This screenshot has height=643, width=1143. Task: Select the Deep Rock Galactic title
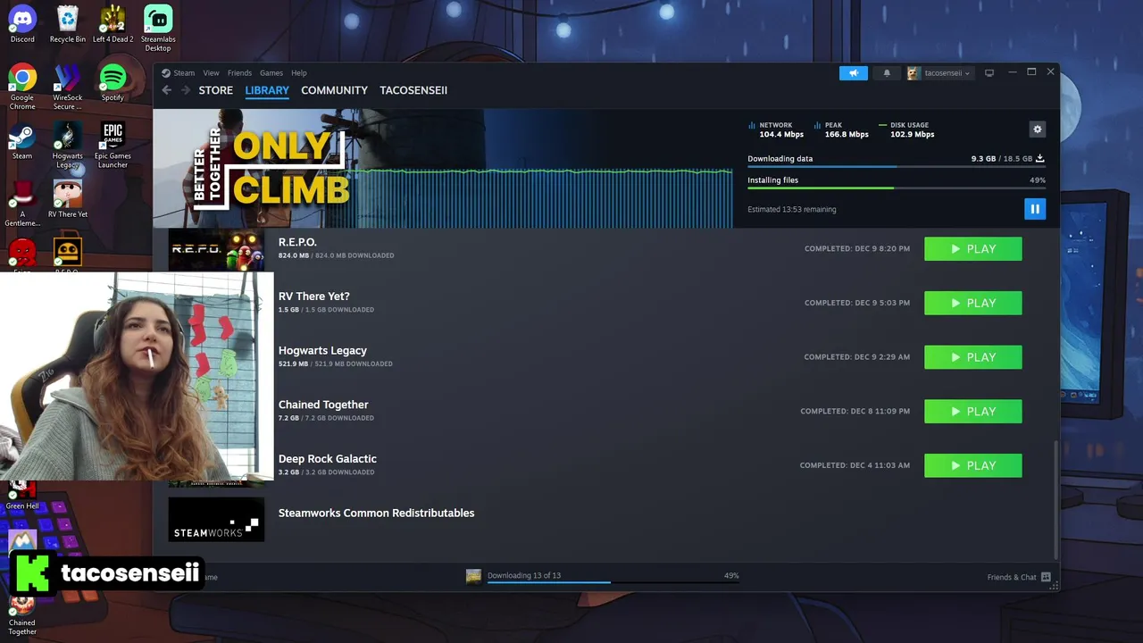pyautogui.click(x=327, y=459)
